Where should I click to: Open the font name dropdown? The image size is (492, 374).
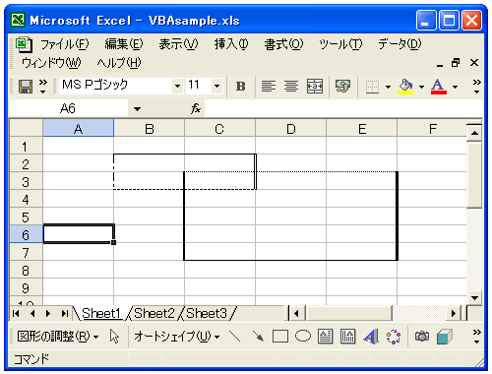point(177,87)
